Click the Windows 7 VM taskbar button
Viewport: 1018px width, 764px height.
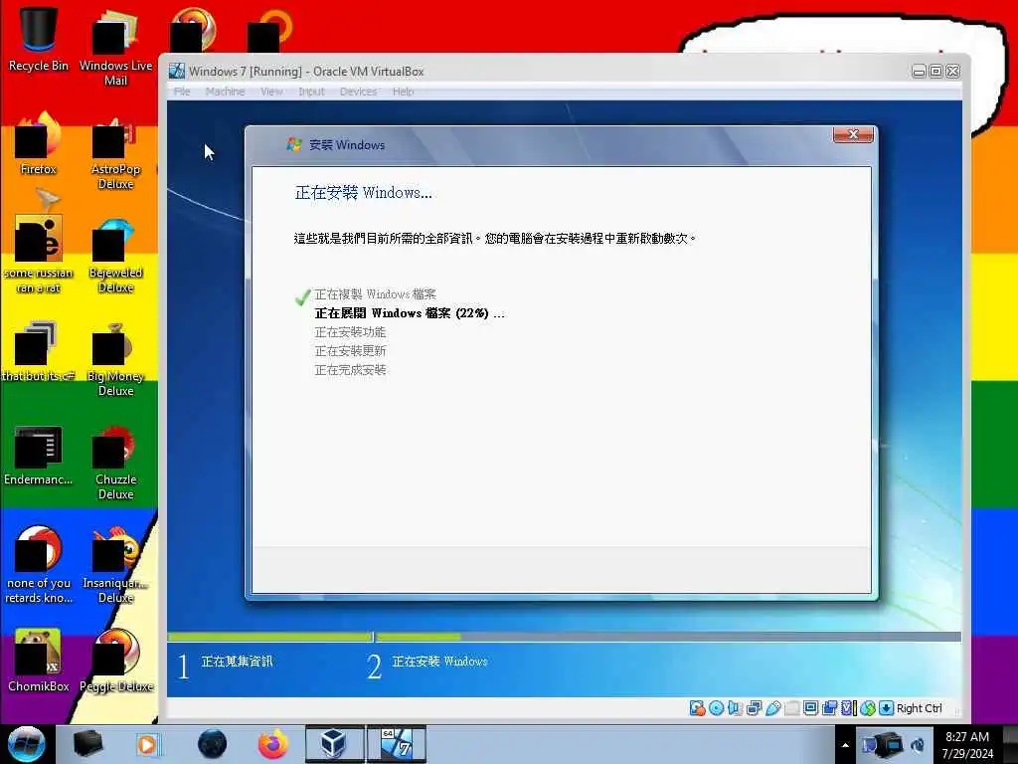[397, 744]
